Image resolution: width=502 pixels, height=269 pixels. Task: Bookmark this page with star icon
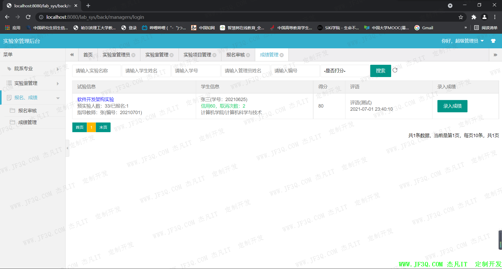461,17
